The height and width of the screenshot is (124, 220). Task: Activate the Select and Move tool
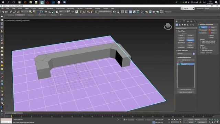pyautogui.click(x=46, y=12)
